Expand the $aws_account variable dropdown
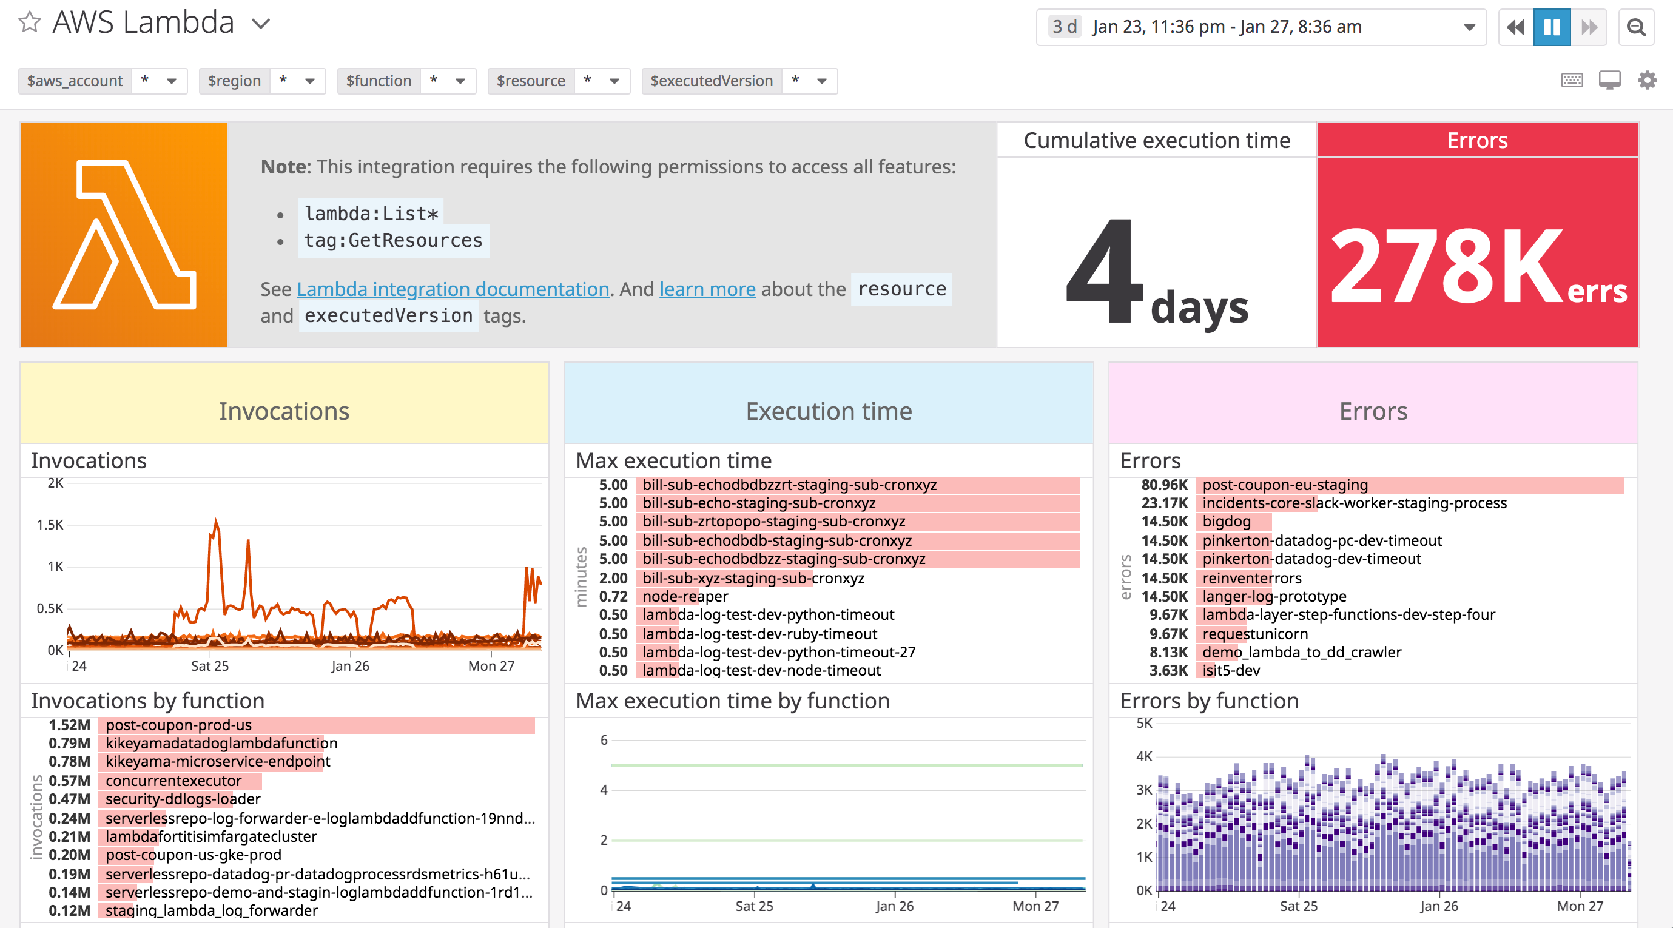Image resolution: width=1673 pixels, height=928 pixels. tap(172, 81)
